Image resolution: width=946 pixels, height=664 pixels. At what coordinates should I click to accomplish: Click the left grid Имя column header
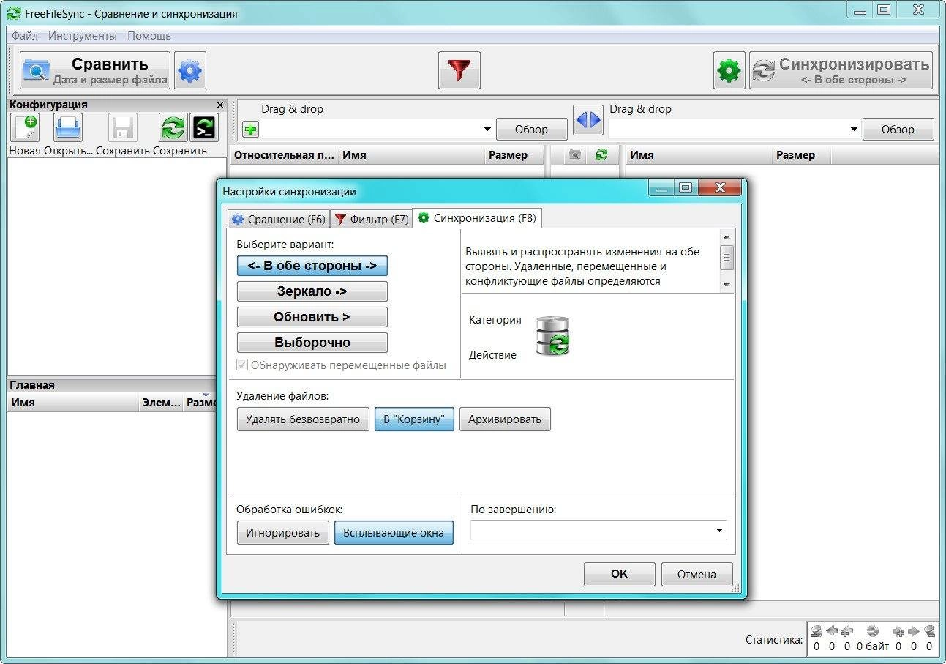click(x=411, y=155)
